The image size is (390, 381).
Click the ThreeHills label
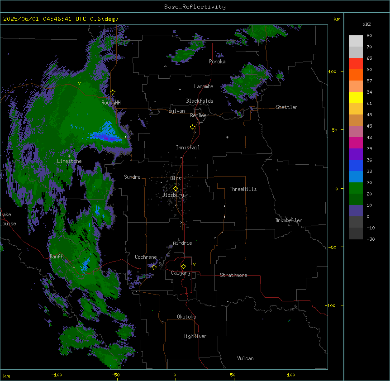click(x=243, y=189)
